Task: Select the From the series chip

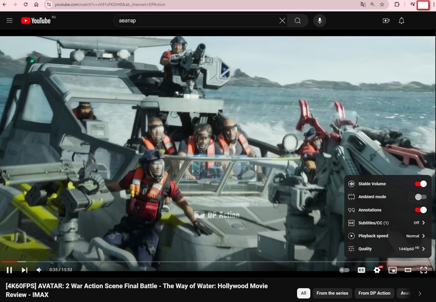Action: click(x=332, y=293)
